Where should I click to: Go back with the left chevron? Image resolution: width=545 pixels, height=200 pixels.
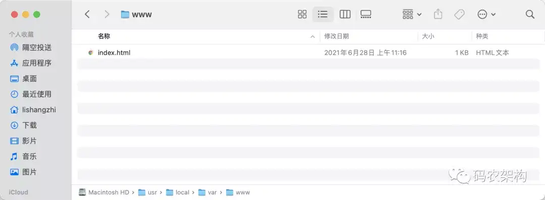click(x=87, y=14)
